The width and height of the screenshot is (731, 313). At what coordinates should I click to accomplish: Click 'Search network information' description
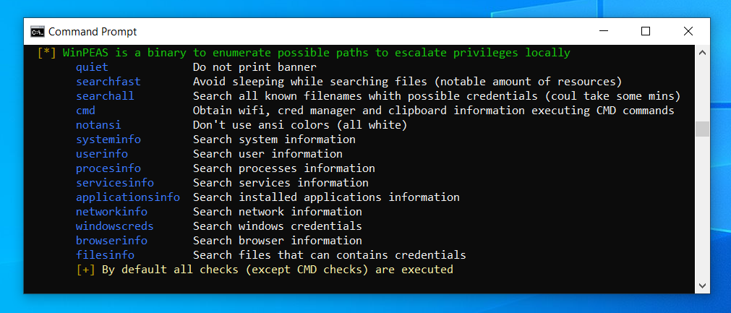point(278,212)
